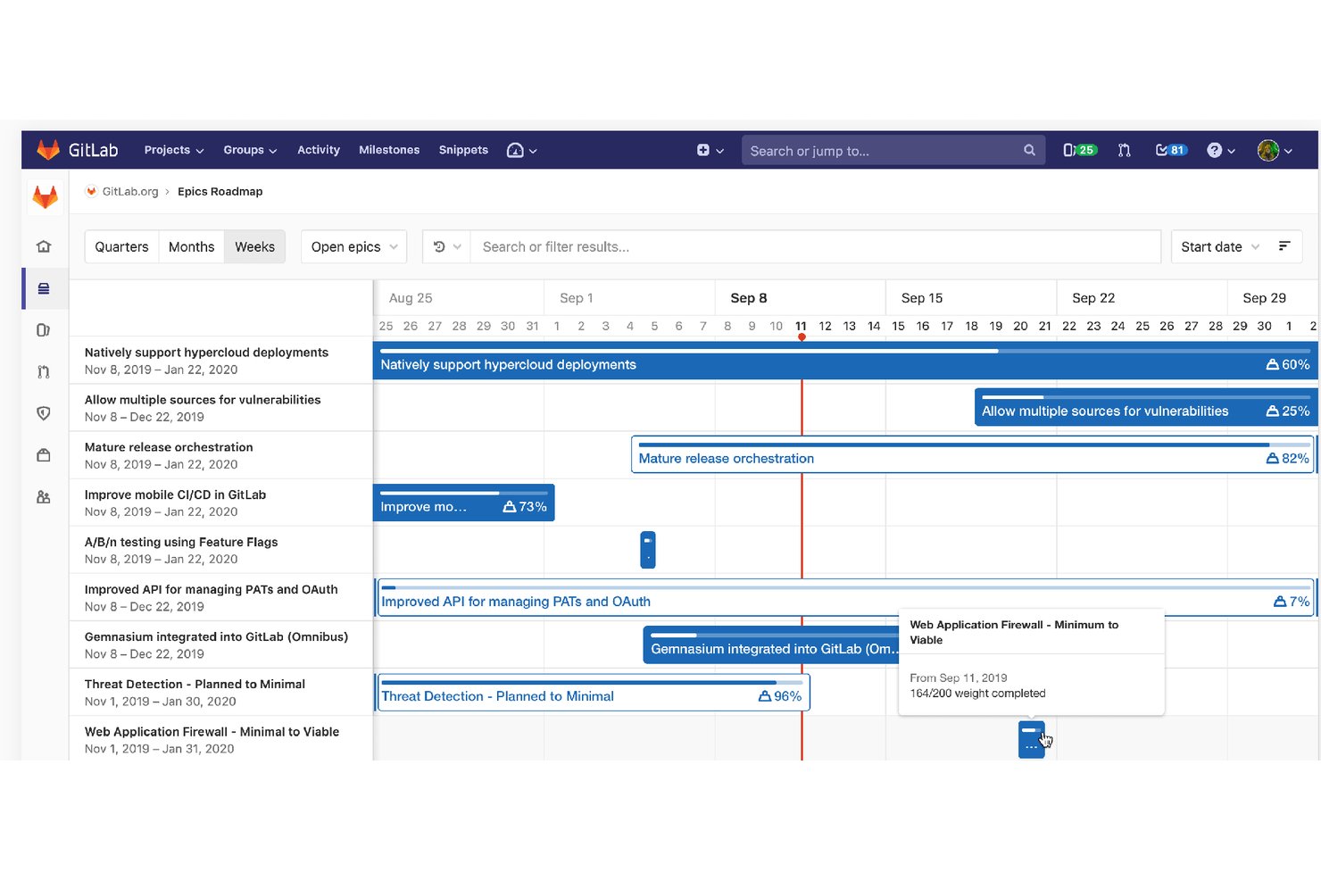Open the Milestones nav item
This screenshot has width=1321, height=881.
(x=389, y=150)
